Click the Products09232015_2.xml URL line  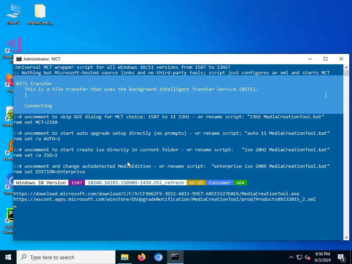coord(165,199)
